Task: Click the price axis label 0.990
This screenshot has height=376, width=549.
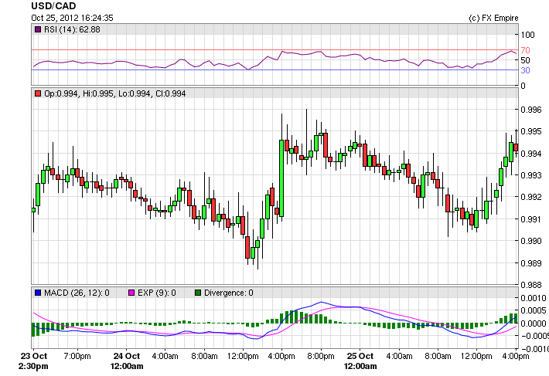Action: [x=531, y=241]
